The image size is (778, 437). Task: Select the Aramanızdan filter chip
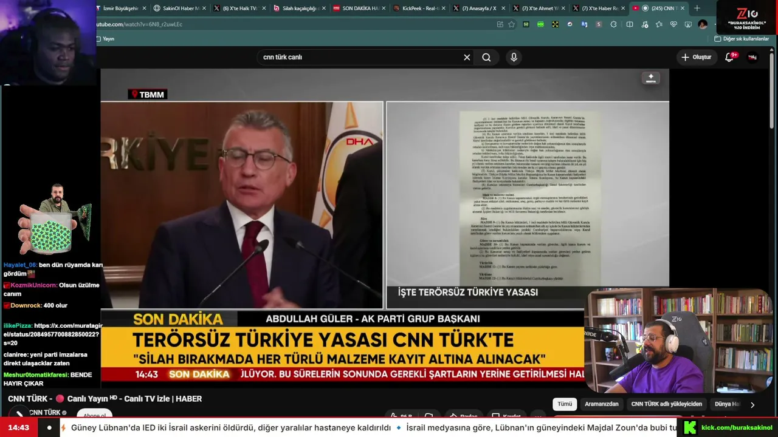click(x=601, y=404)
